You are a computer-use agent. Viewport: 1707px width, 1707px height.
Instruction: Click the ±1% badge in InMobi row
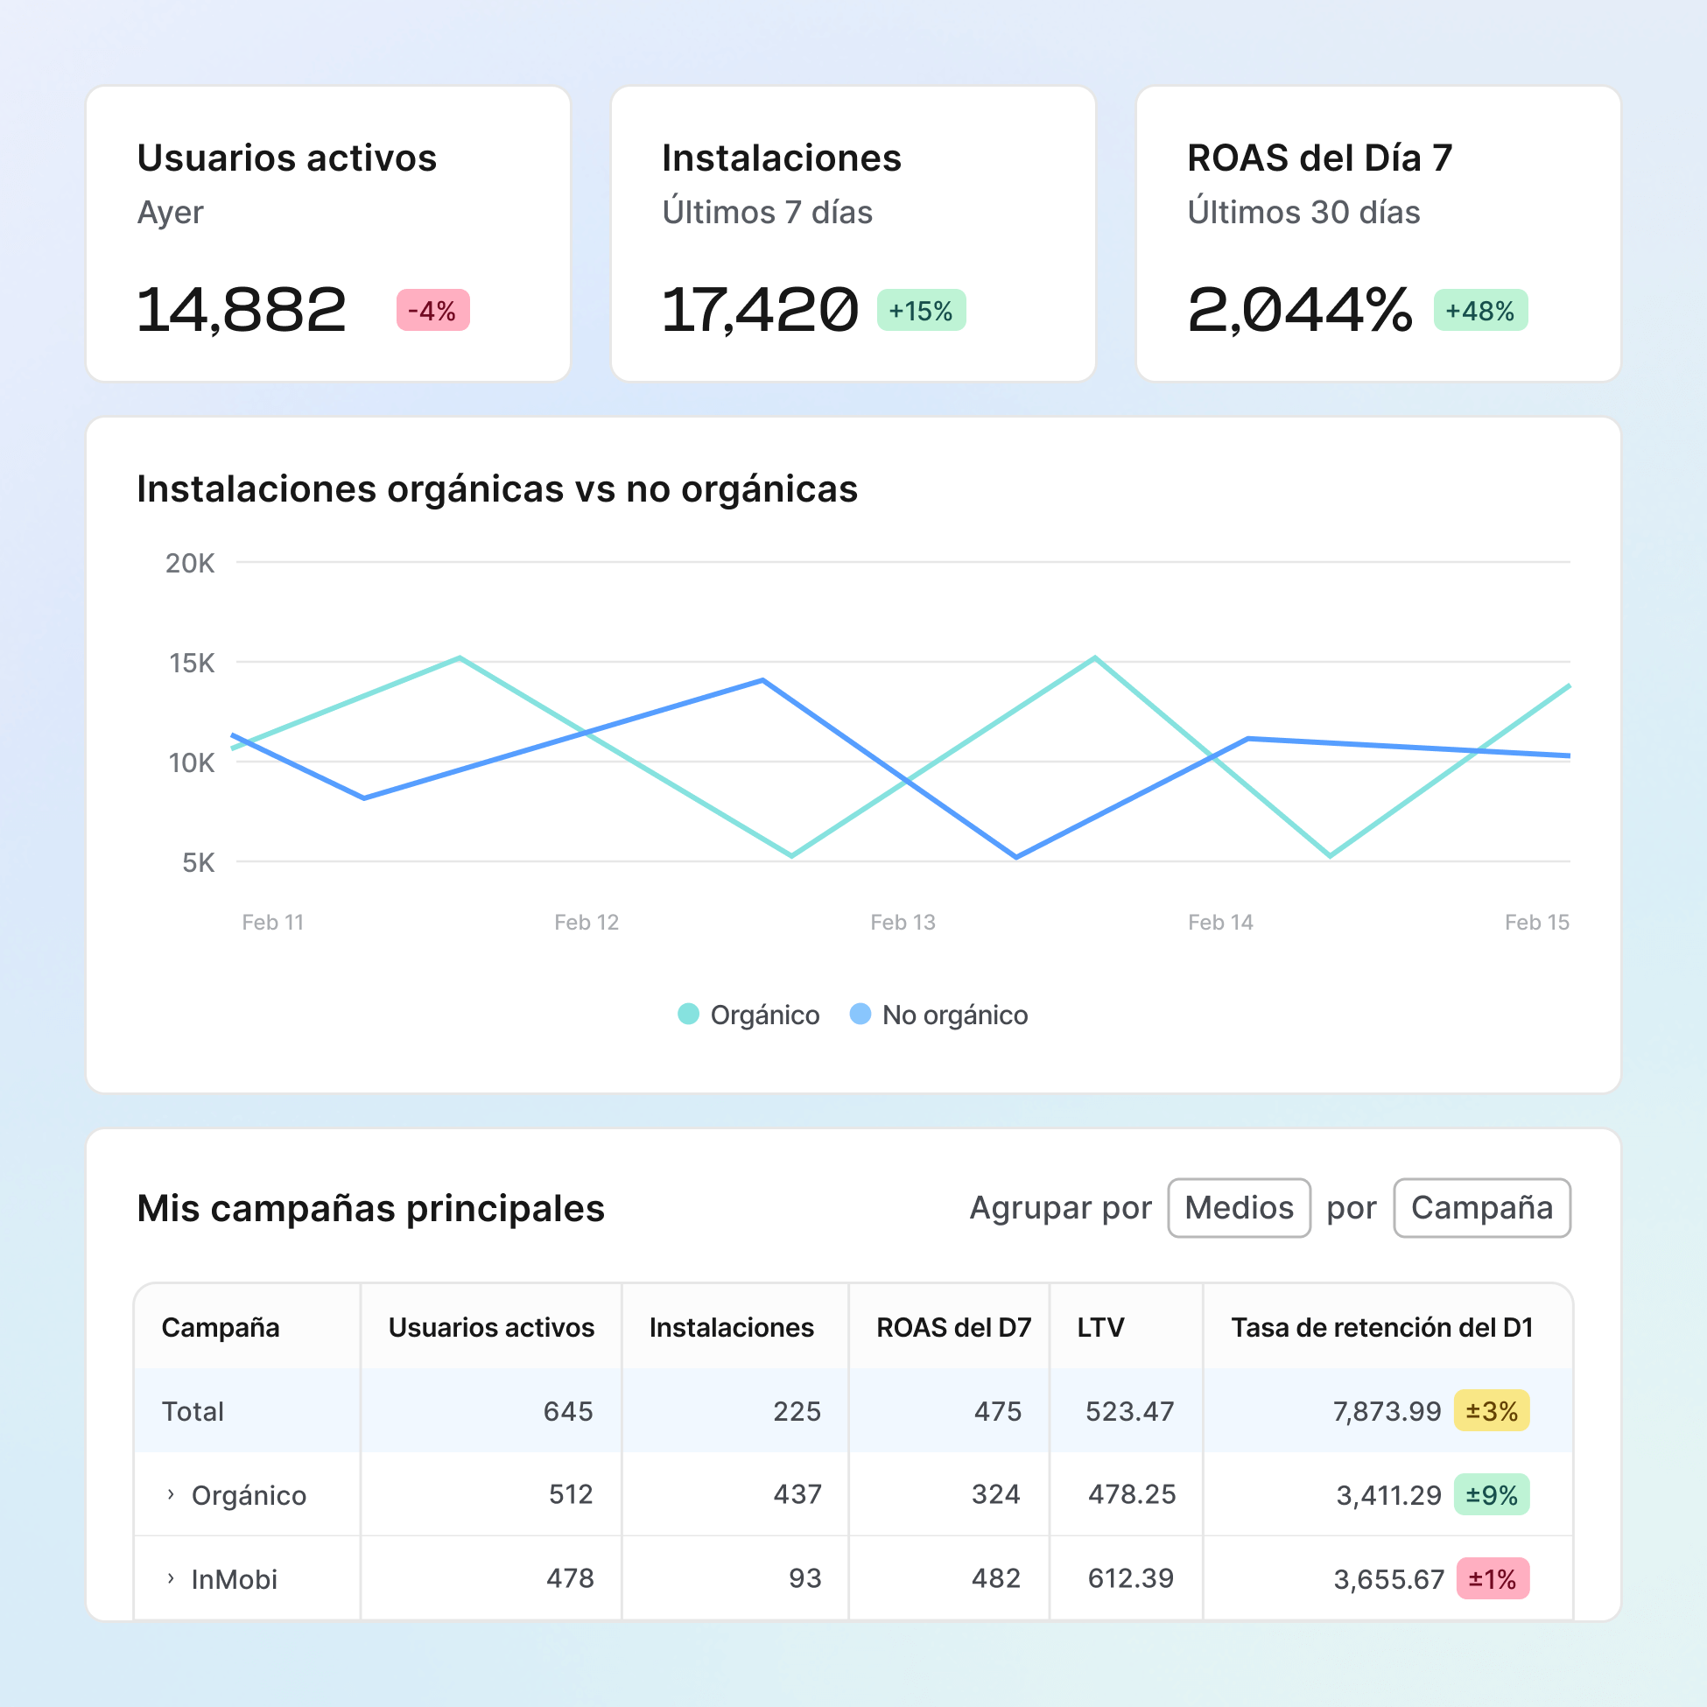point(1493,1579)
